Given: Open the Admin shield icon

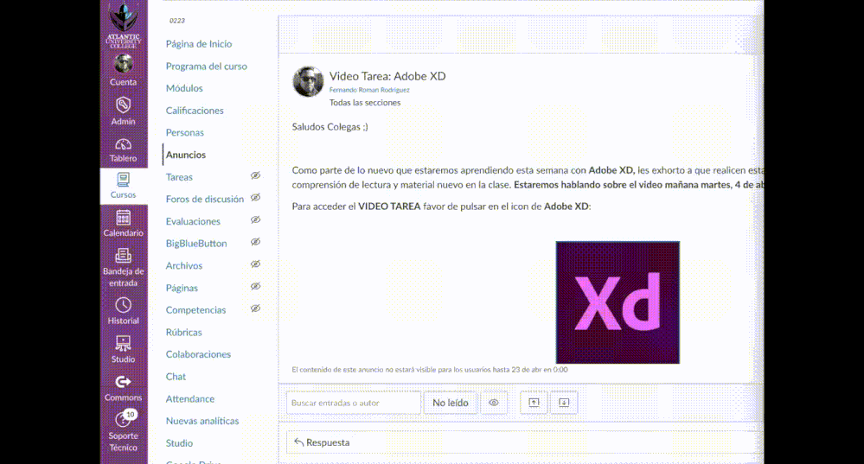Looking at the screenshot, I should pos(123,105).
